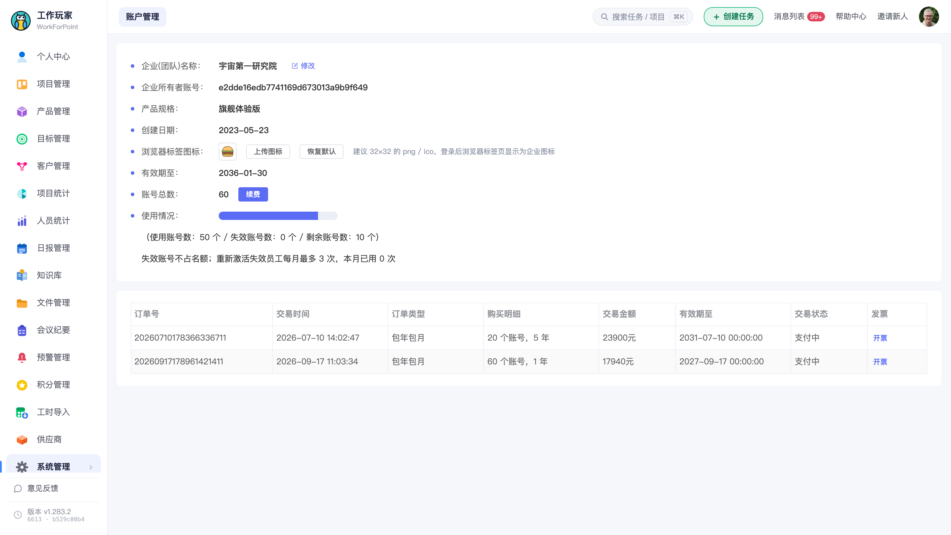Screen dimensions: 951x535
Task: Open 项目管理 board icon
Action: click(22, 84)
